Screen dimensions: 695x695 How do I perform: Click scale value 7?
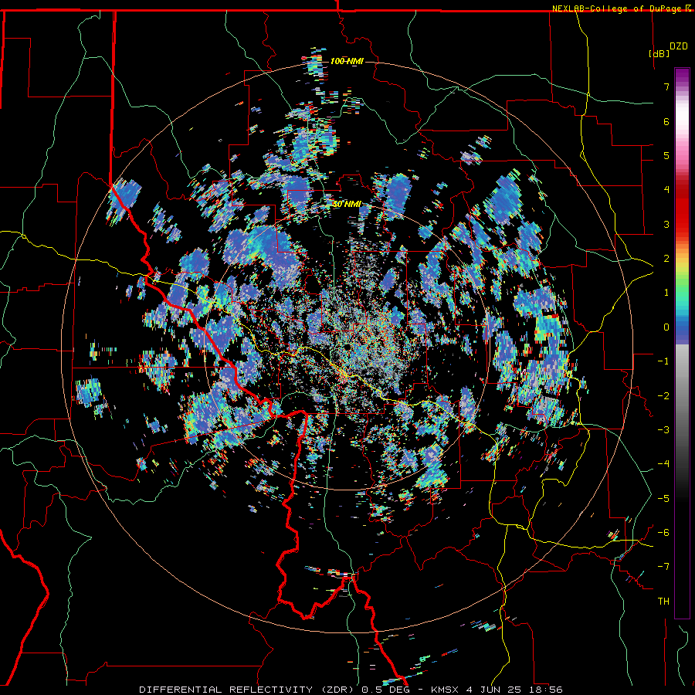tap(666, 86)
